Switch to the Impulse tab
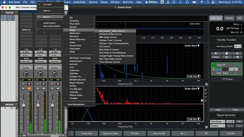Screen dimensions: 244x137 point(229,18)
